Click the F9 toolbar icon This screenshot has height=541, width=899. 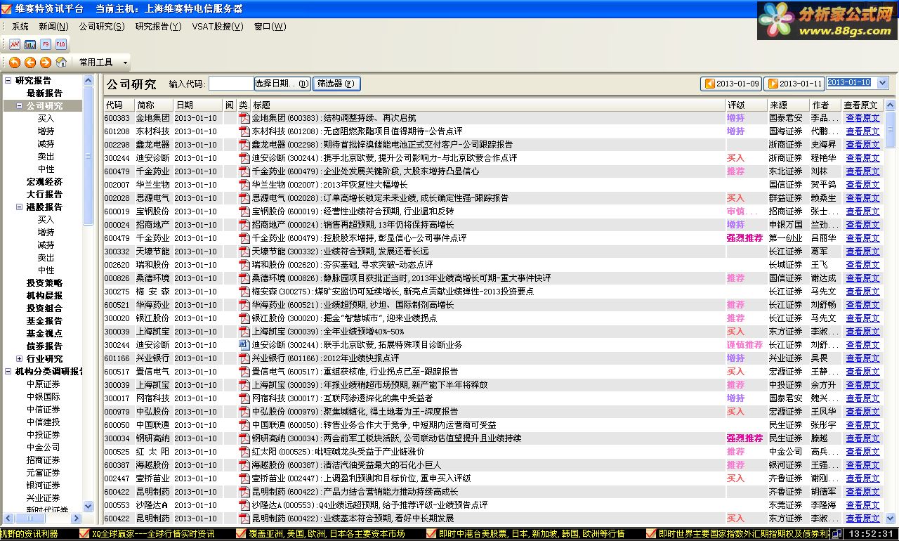(46, 44)
